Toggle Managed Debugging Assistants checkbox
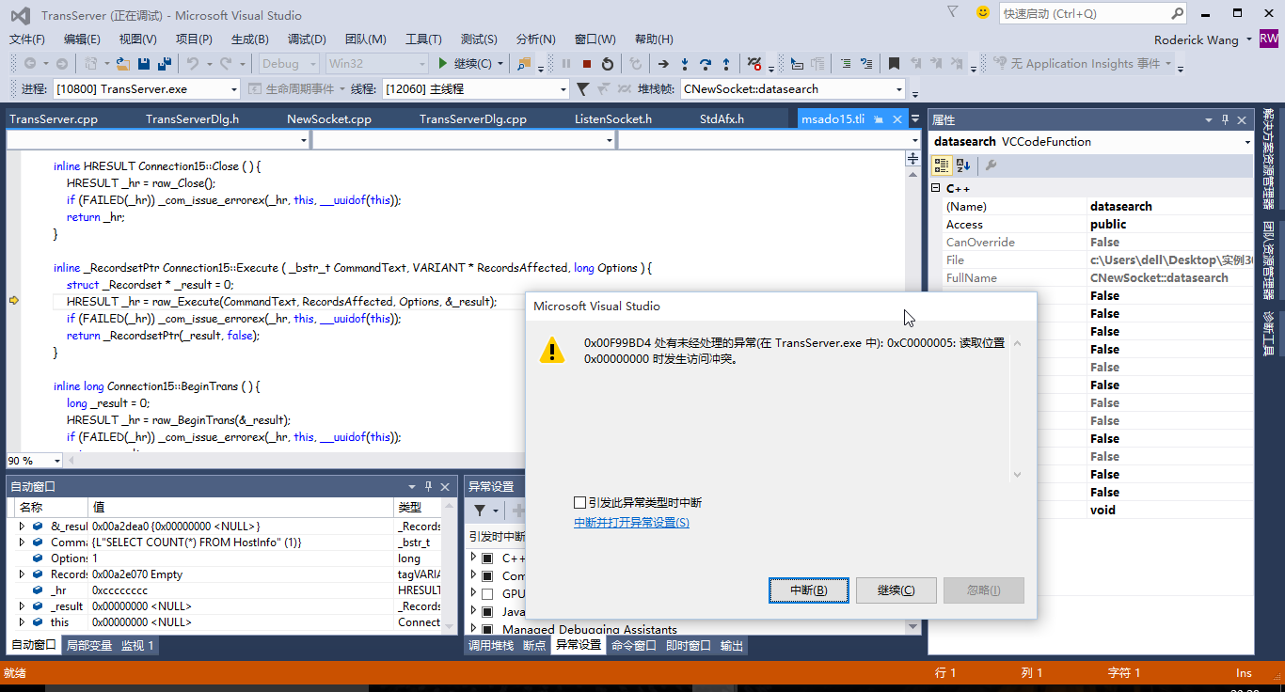Viewport: 1285px width, 692px height. click(x=487, y=629)
